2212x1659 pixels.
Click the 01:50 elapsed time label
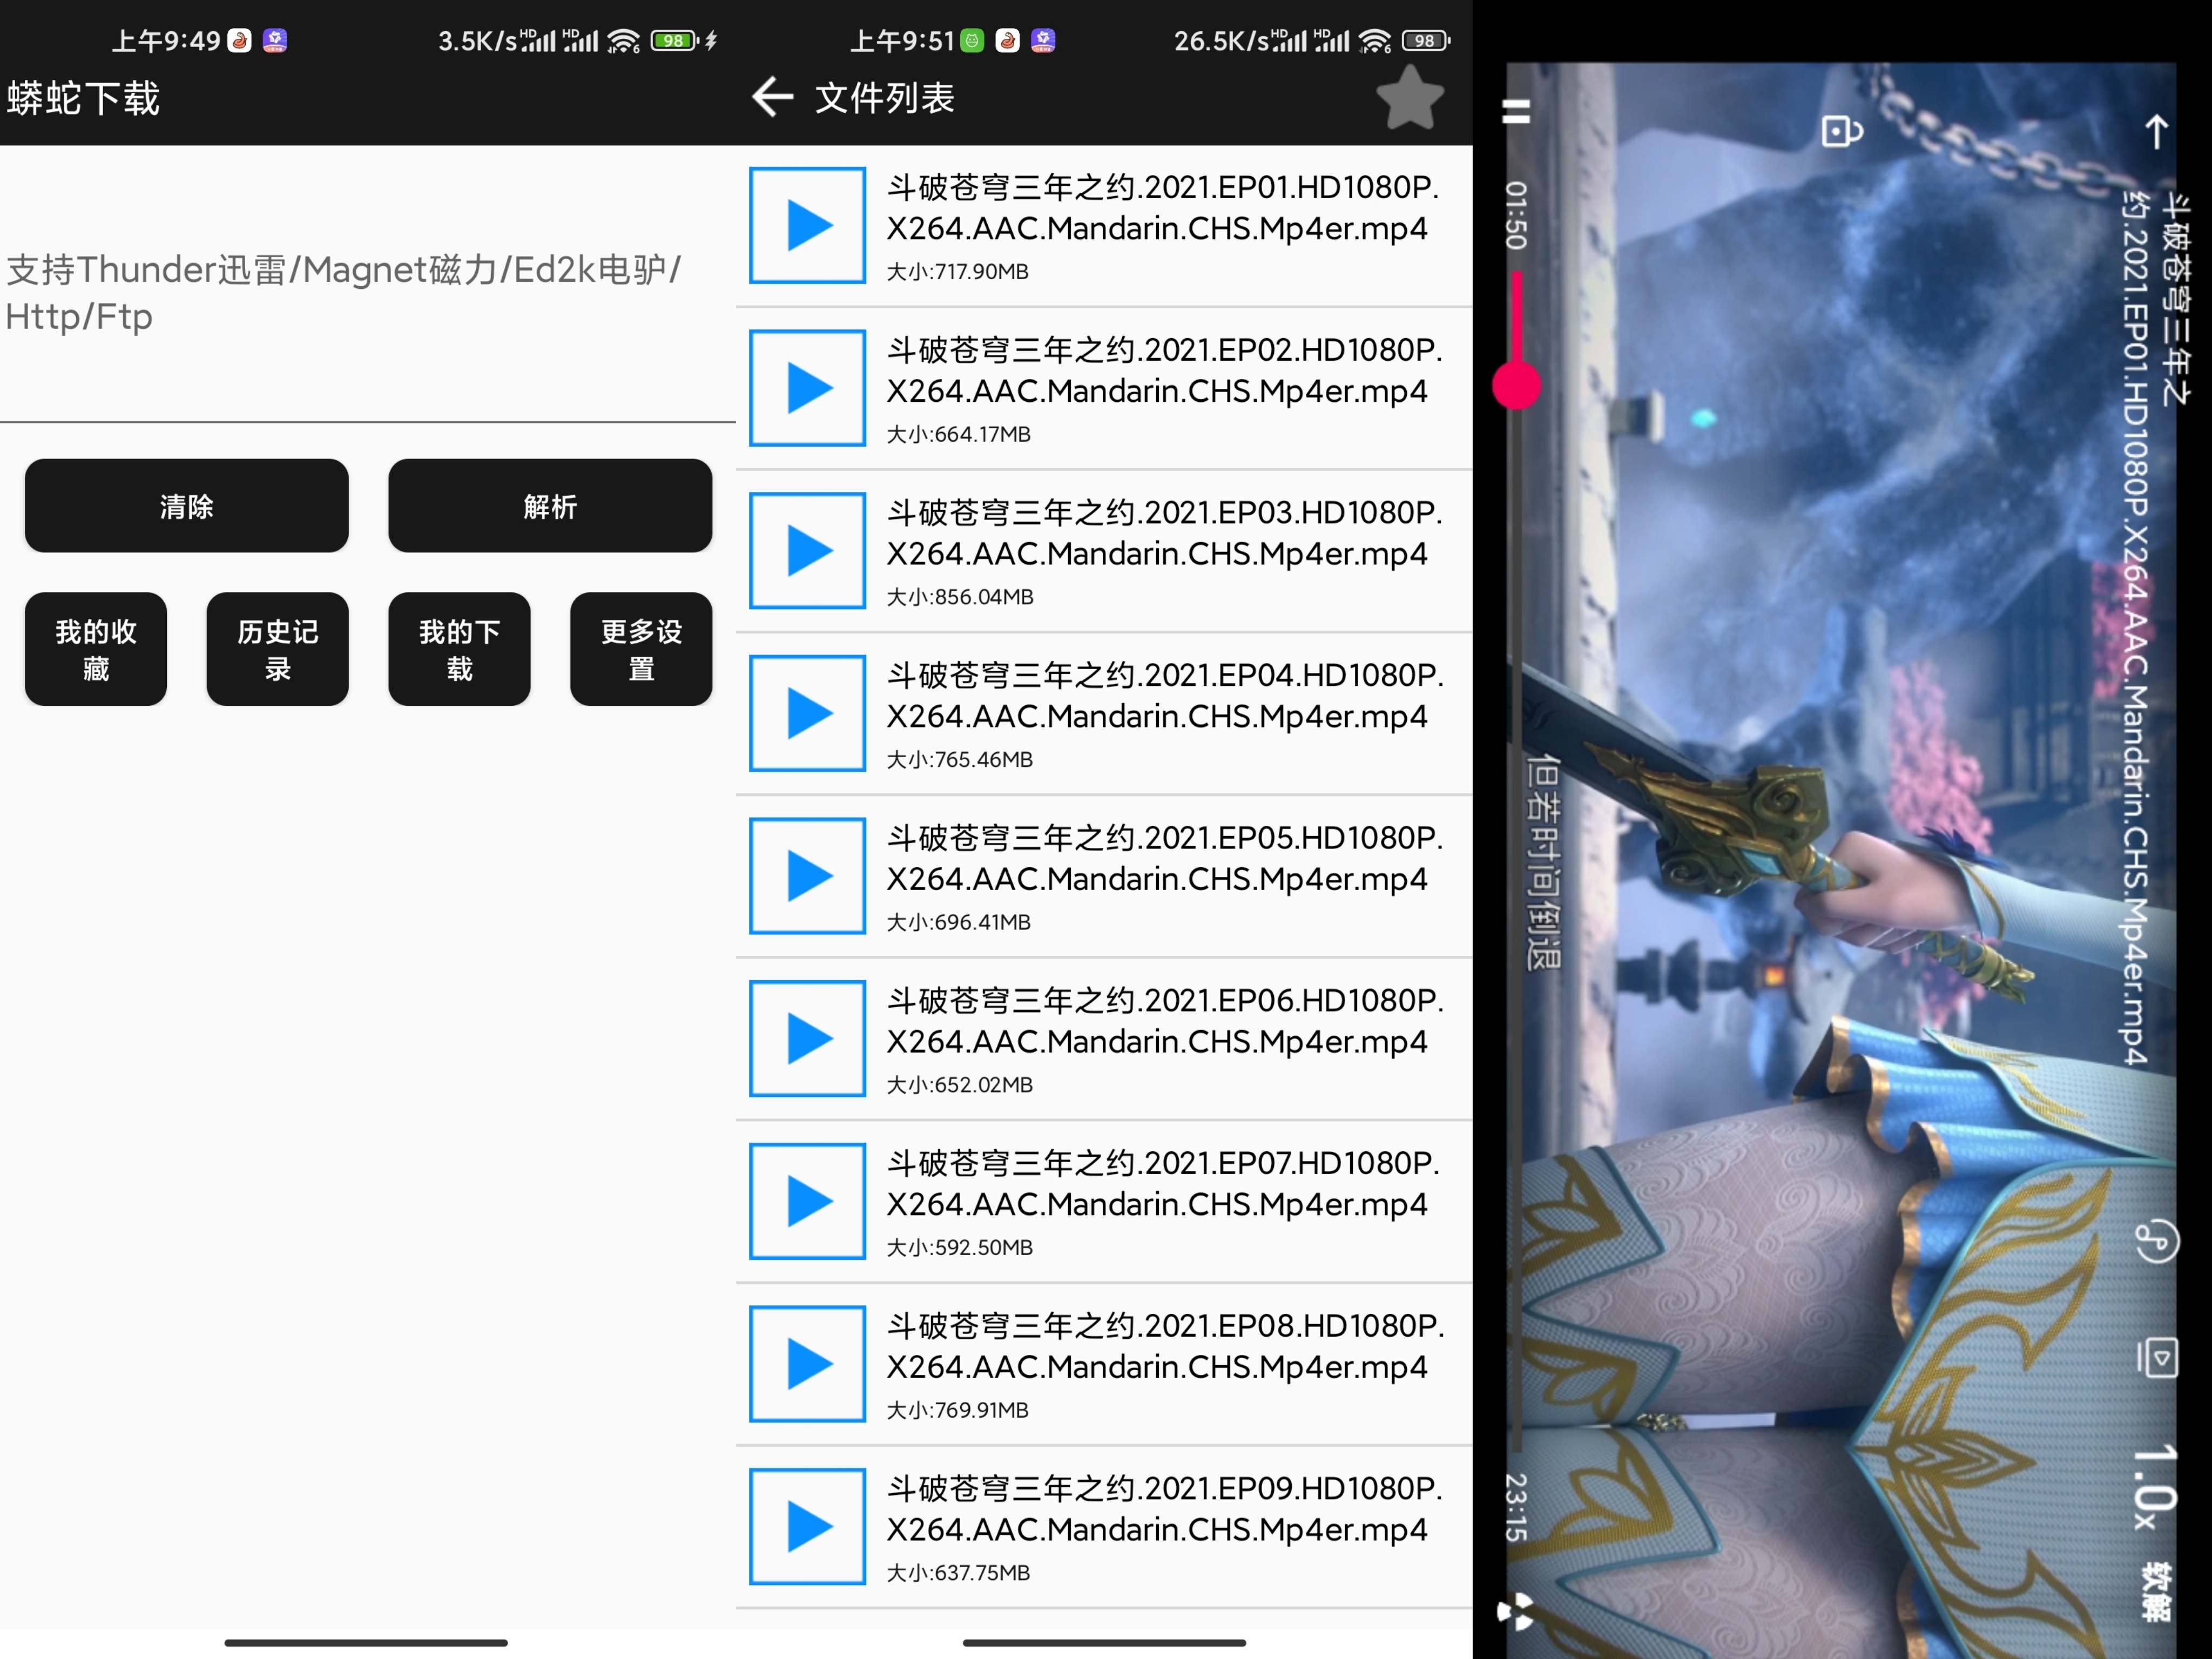coord(1516,215)
